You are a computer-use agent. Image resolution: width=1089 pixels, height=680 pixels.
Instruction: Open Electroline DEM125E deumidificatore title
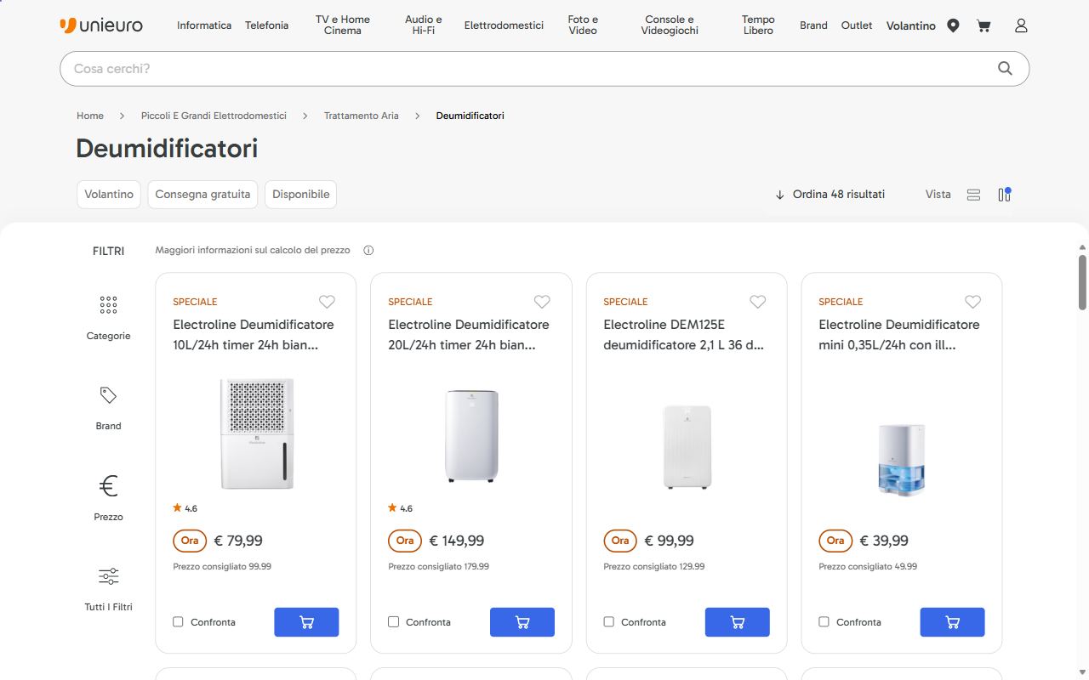point(684,335)
